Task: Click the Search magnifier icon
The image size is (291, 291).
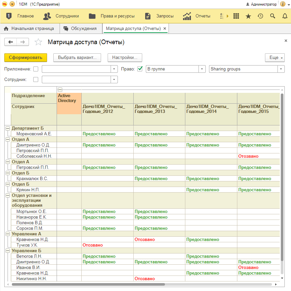Action: click(273, 16)
